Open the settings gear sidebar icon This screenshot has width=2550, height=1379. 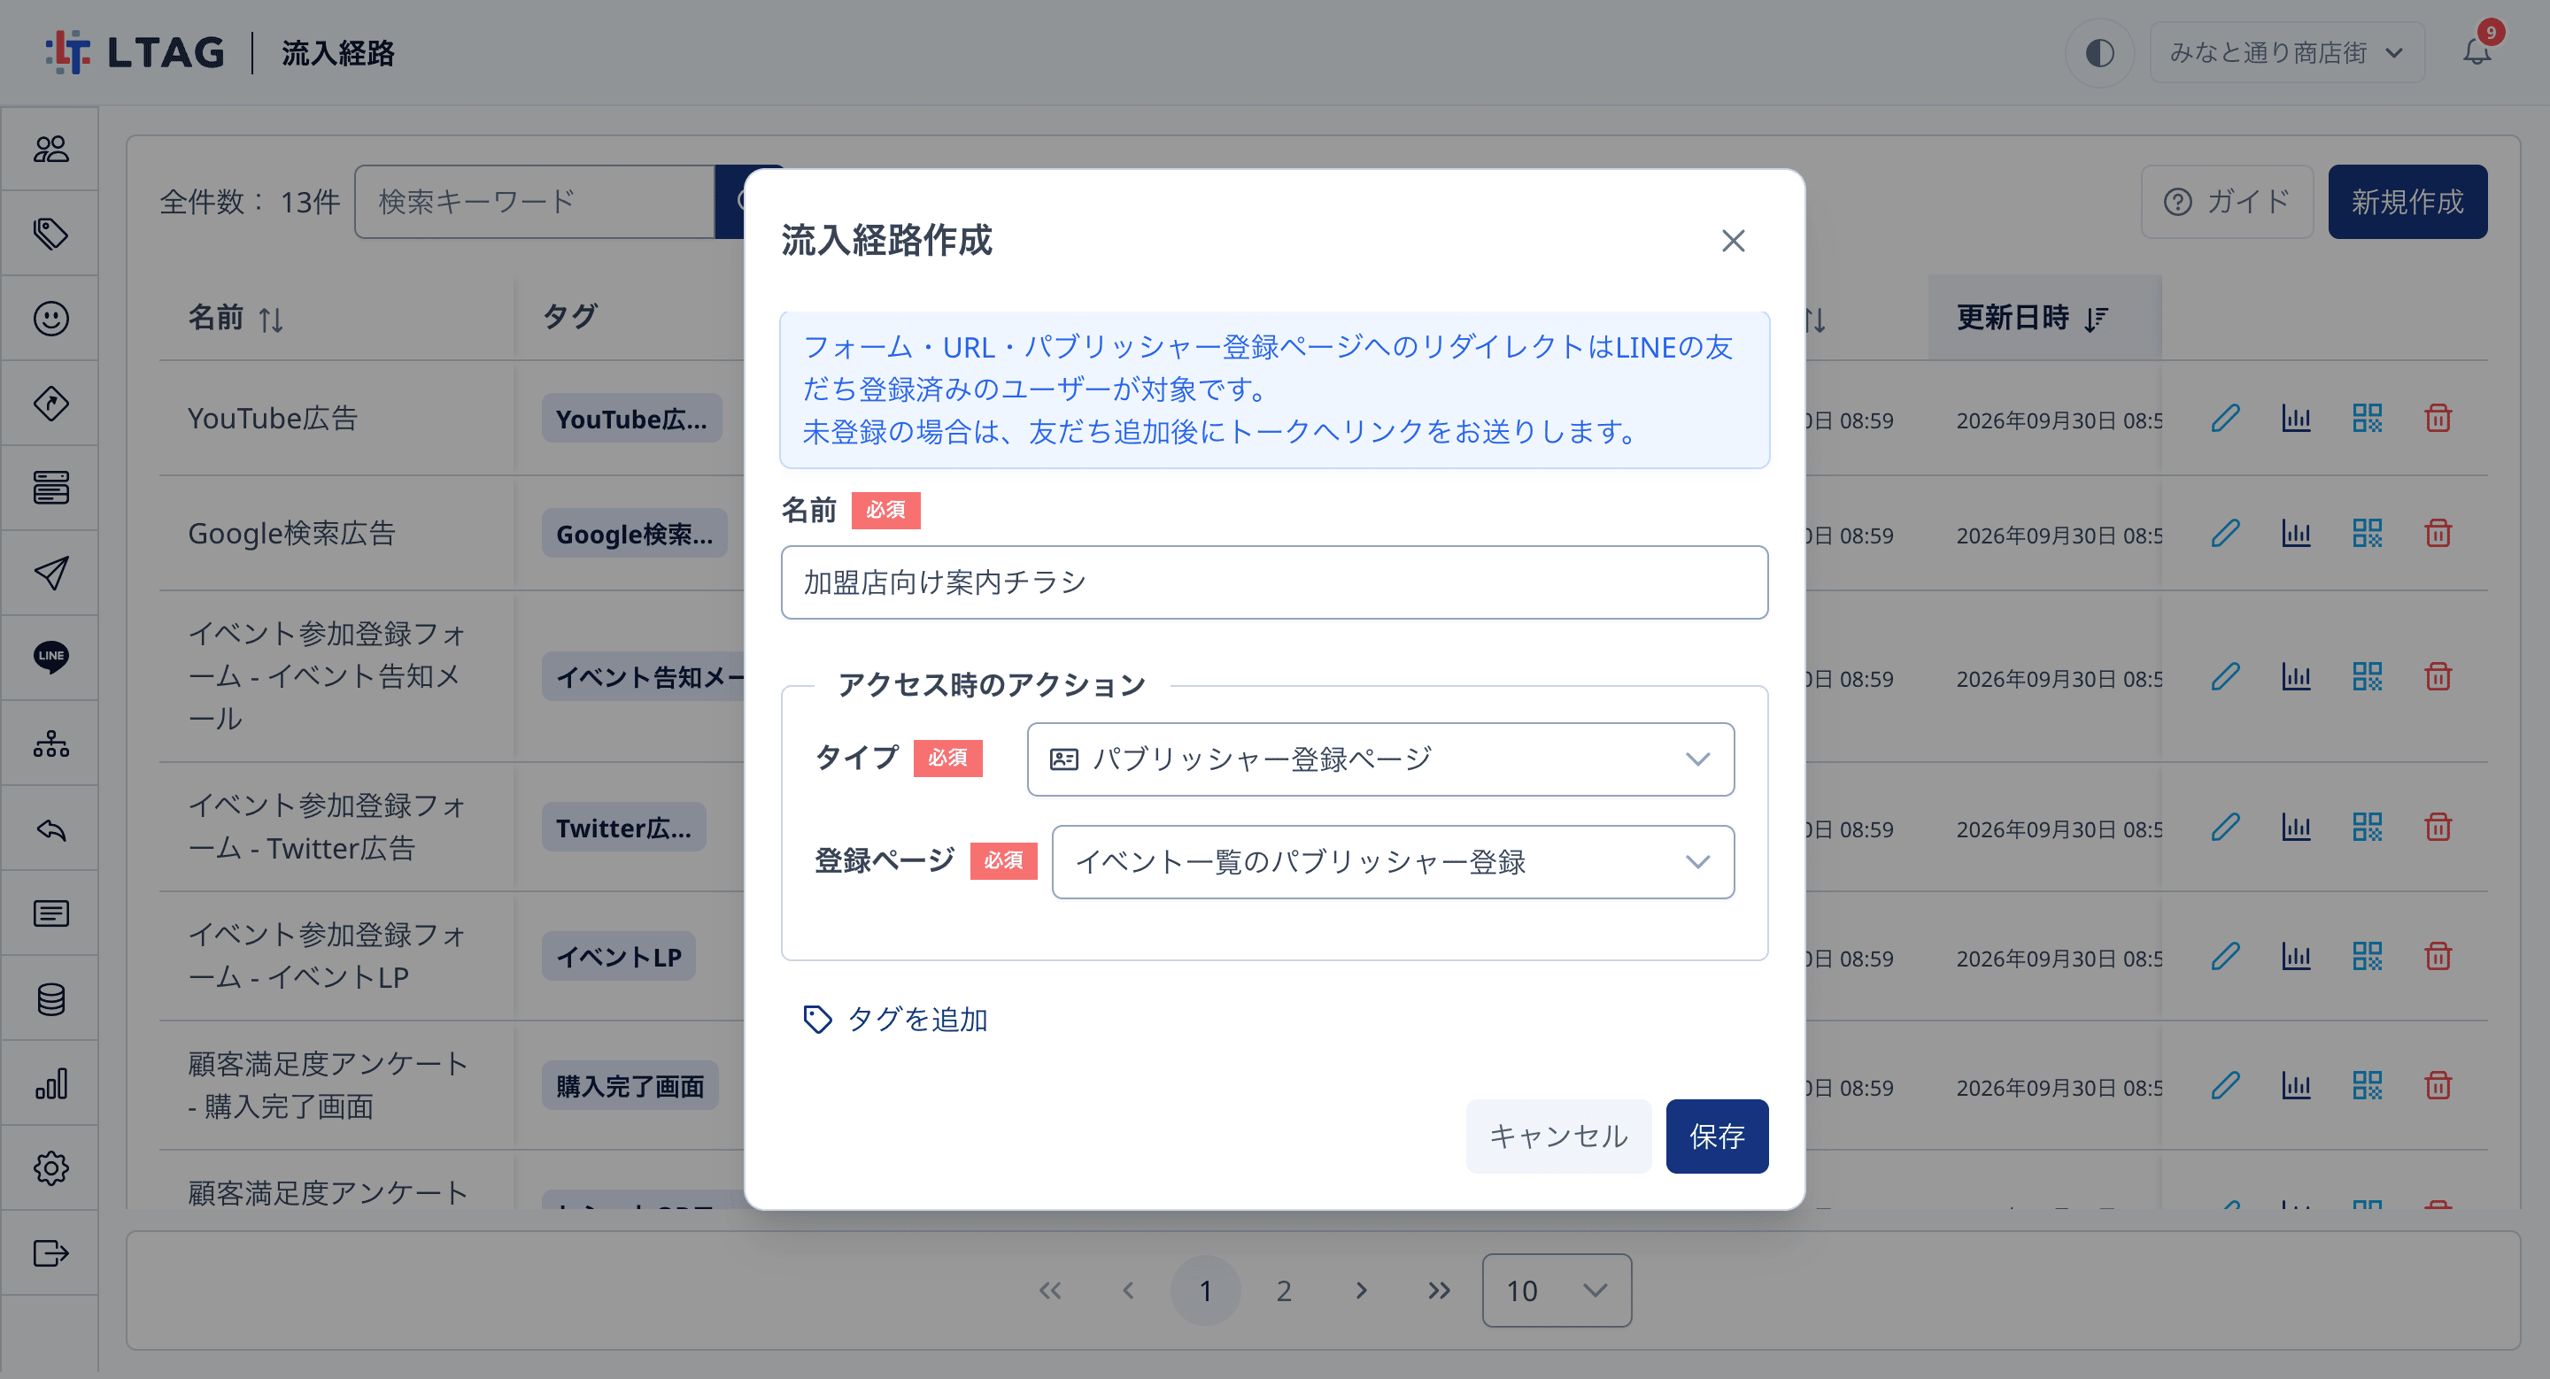click(x=50, y=1168)
